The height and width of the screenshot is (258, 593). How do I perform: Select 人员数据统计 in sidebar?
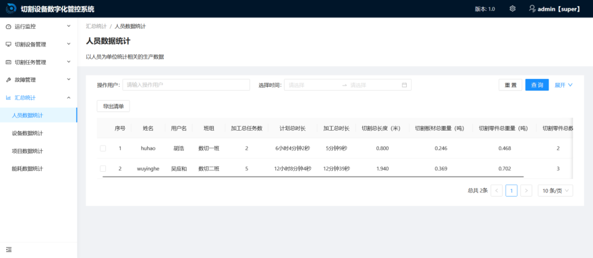38,115
